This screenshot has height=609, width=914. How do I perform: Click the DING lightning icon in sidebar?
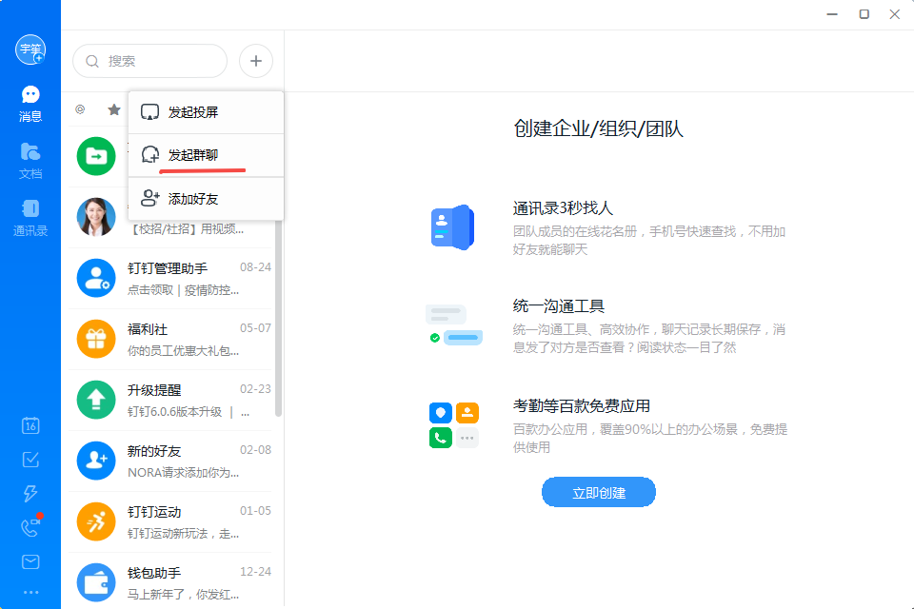coord(30,494)
